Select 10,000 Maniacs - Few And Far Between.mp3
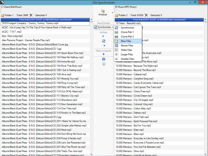Screen dimensions: 208x156 (159, 147)
